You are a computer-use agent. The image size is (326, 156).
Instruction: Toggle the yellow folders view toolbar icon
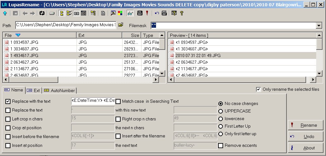(62, 14)
